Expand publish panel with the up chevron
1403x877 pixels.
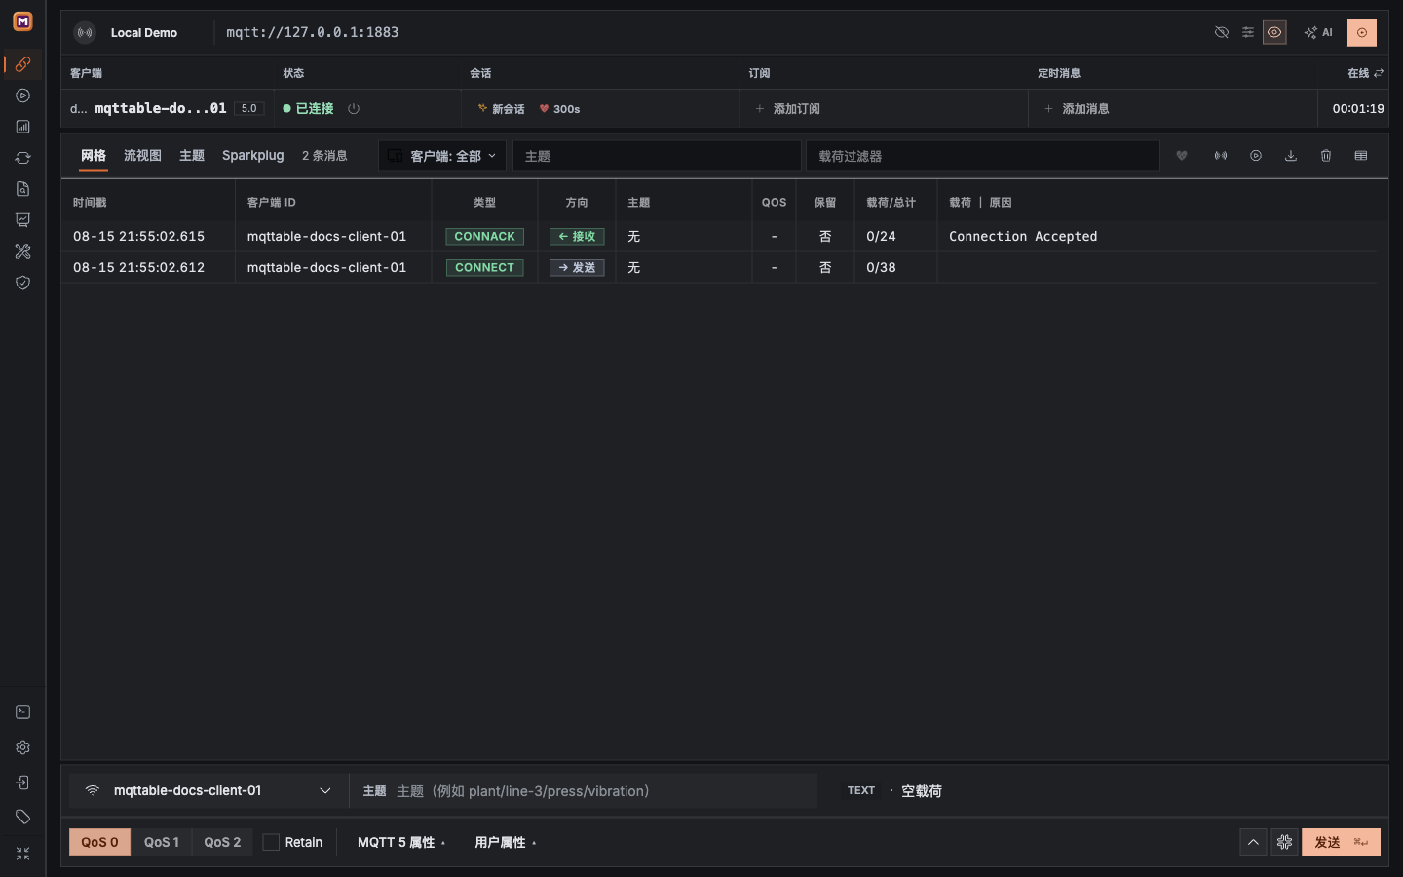click(1253, 842)
